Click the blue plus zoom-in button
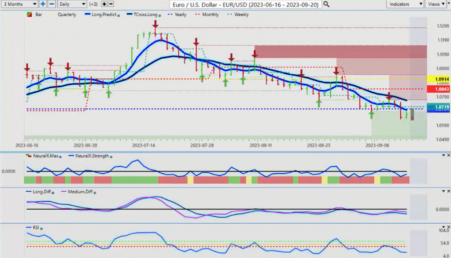Screen dimensions: 451x258 43,4
